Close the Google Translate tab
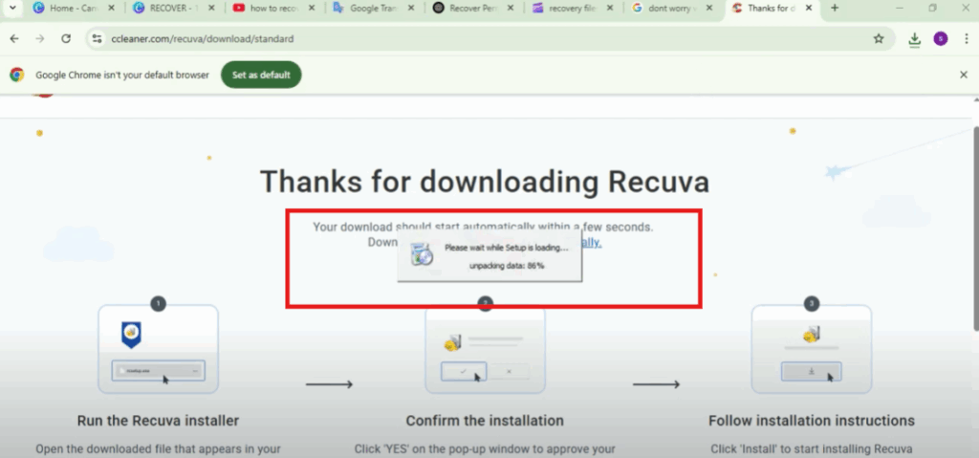 tap(412, 9)
